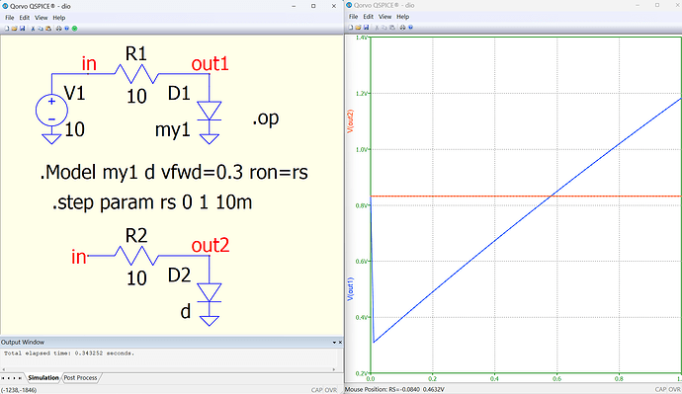Screen dimensions: 682x394
Task: Click Open folder icon in schematic window toolbar
Action: point(15,29)
